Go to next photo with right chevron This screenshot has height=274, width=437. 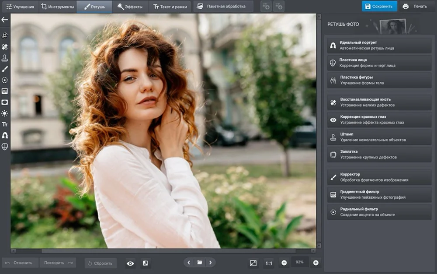[x=210, y=263]
